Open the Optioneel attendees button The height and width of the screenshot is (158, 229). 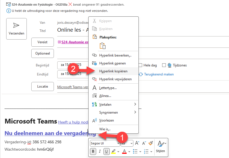(x=43, y=53)
